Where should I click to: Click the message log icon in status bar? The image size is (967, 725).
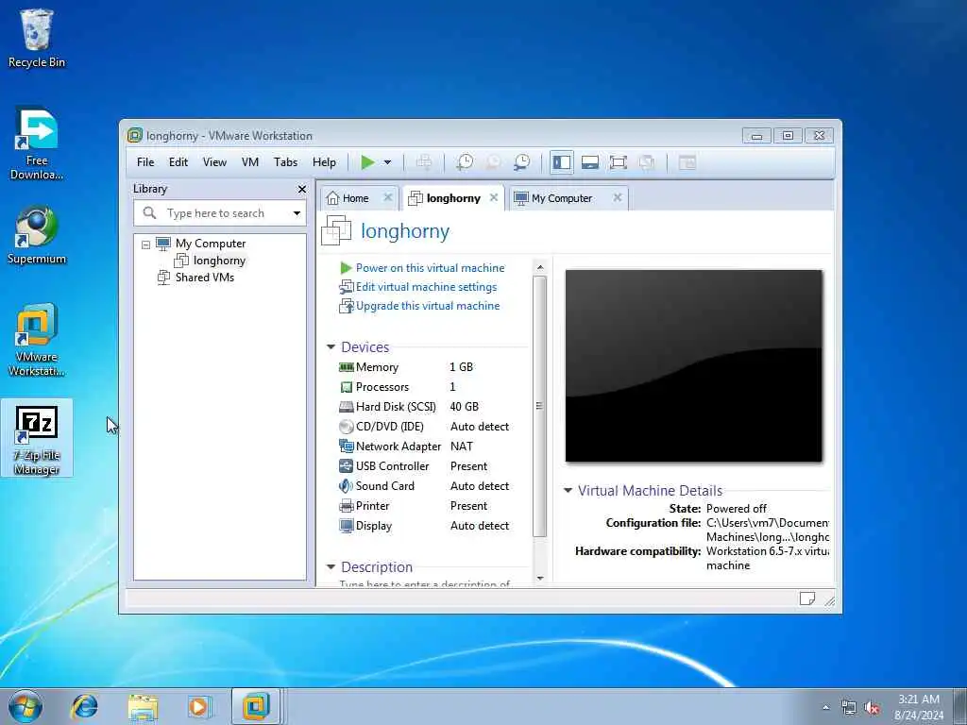806,598
